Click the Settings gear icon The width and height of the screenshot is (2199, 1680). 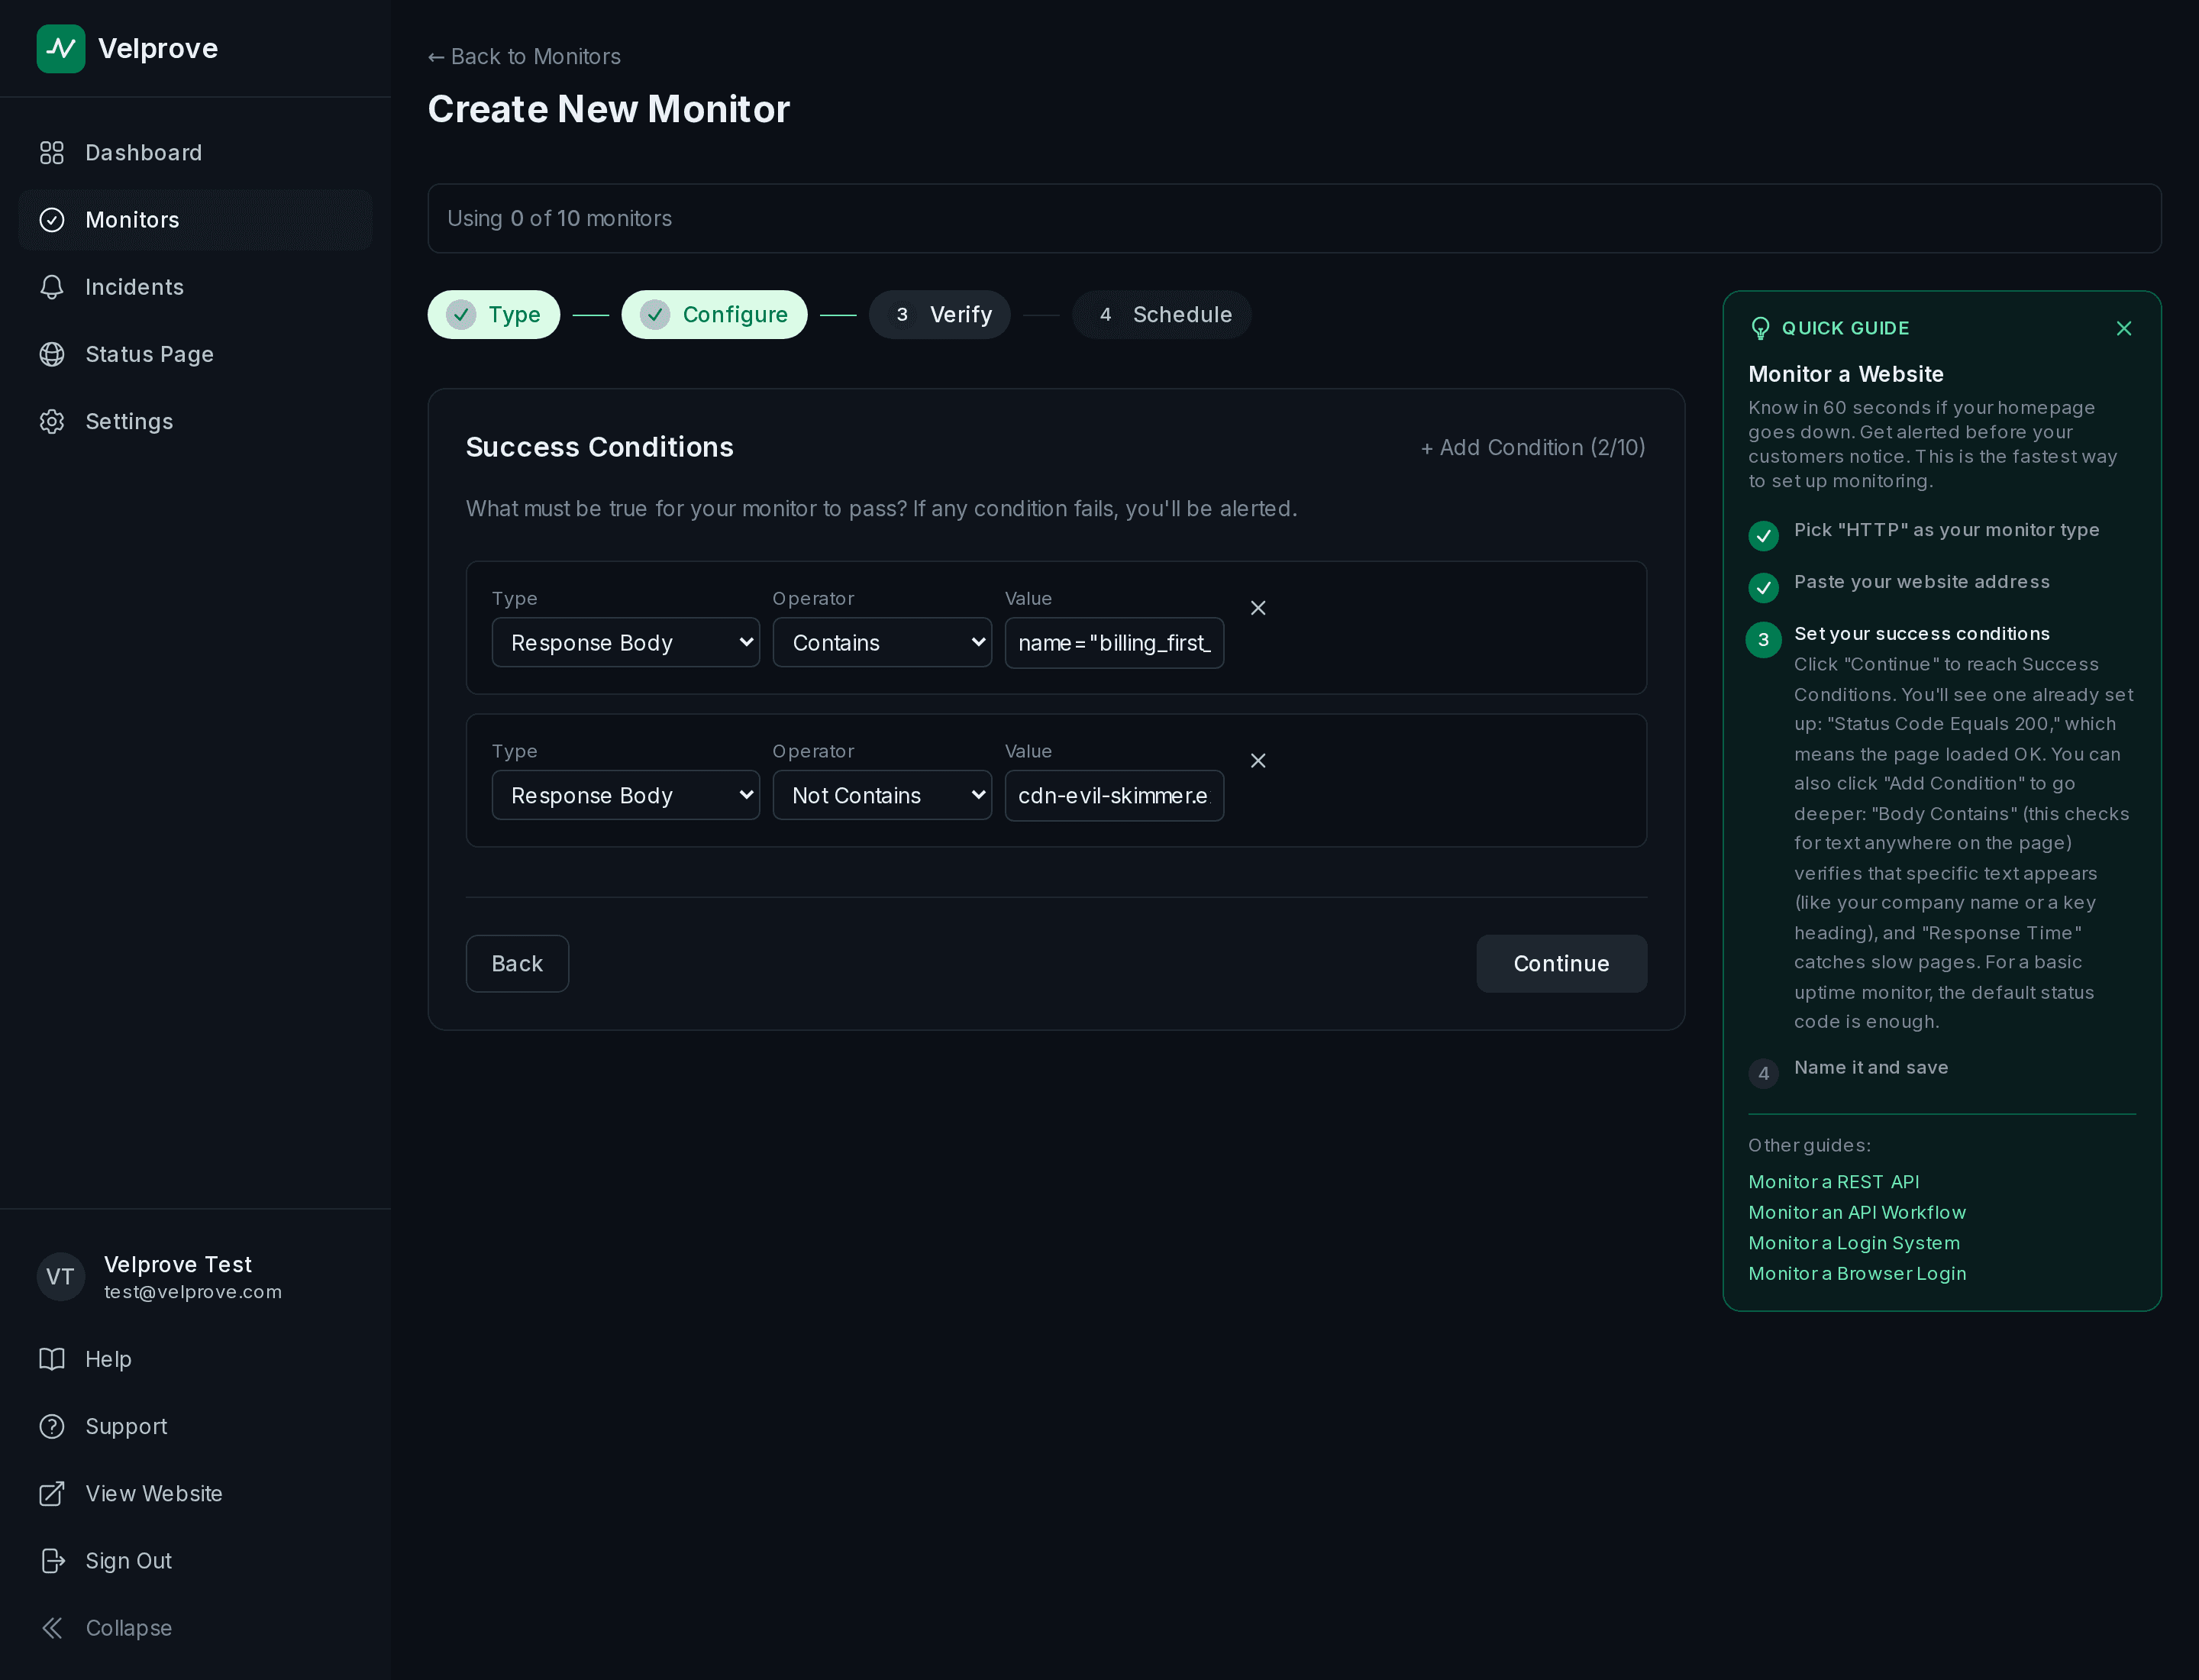(x=51, y=421)
